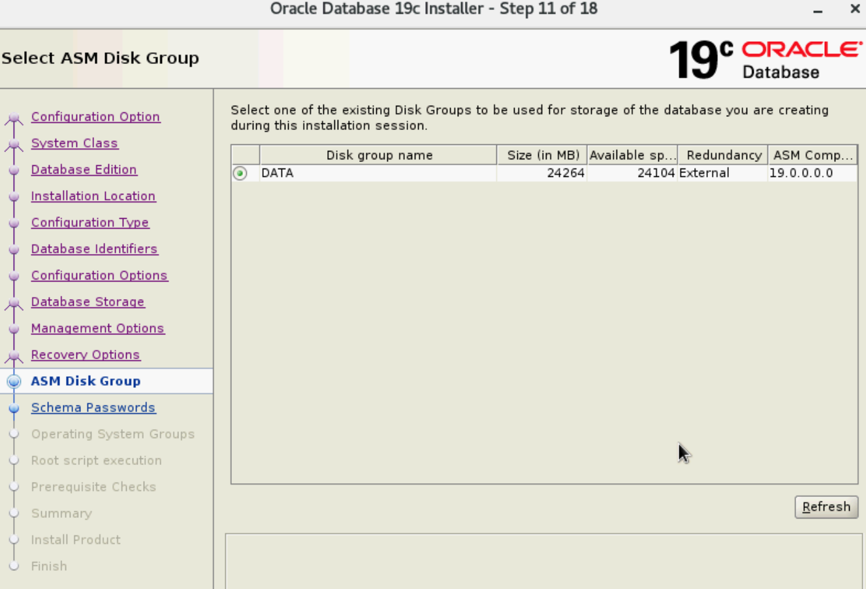
Task: Click the Installation Location step node icon
Action: pos(14,197)
